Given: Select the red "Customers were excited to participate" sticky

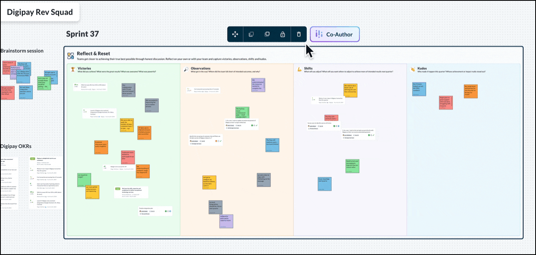Looking at the screenshot, I should click(128, 157).
